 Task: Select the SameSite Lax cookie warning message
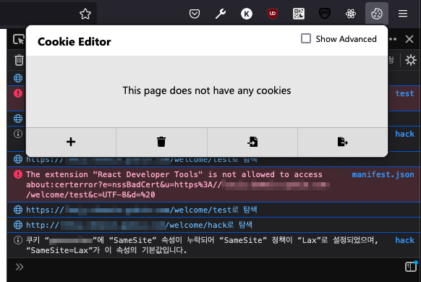point(202,245)
